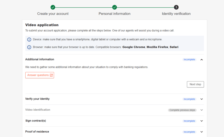Image resolution: width=224 pixels, height=137 pixels.
Task: Click the Personal information checkmark step
Action: point(115,7)
